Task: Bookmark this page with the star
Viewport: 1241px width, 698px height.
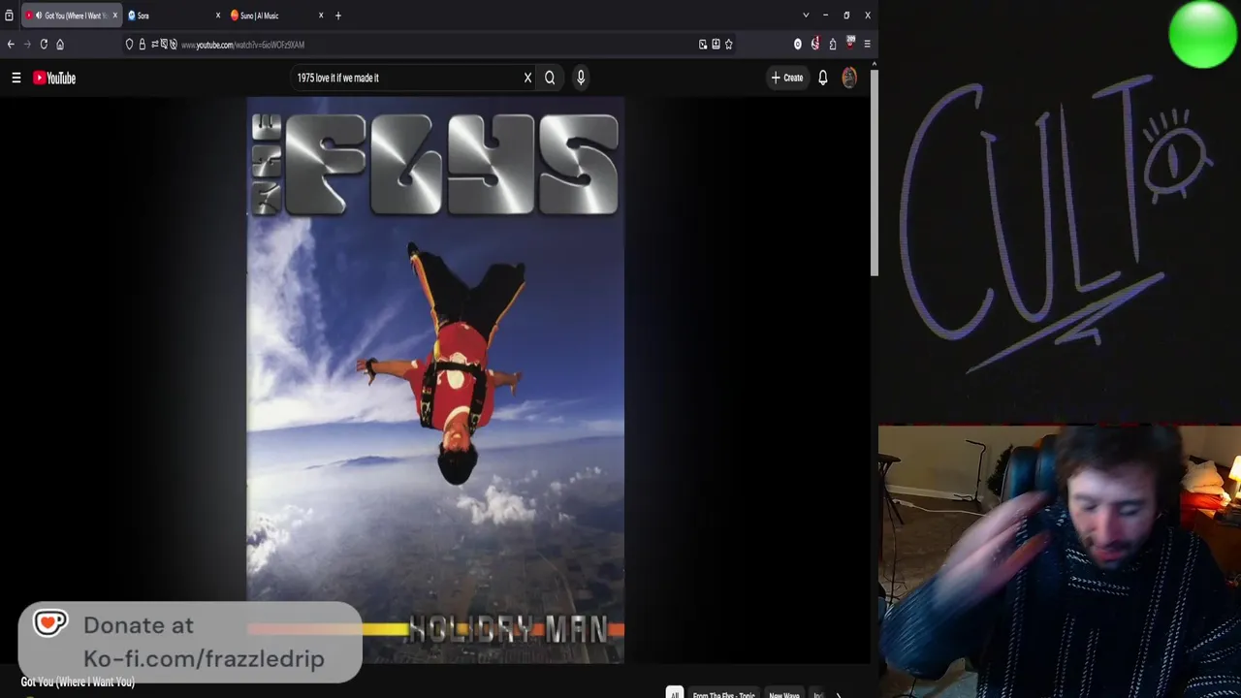Action: (x=729, y=44)
